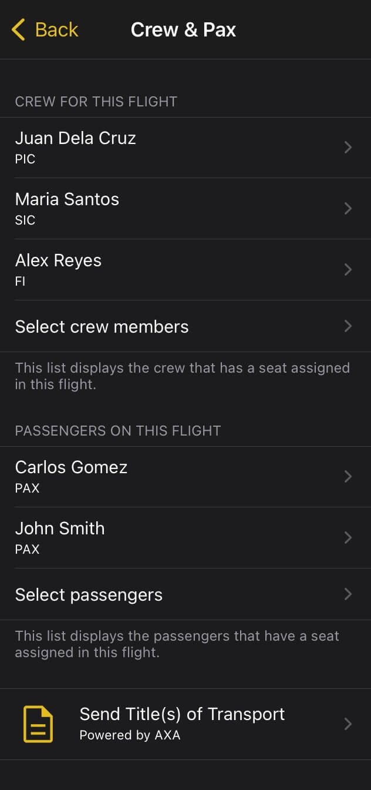This screenshot has height=790, width=371.
Task: Click the chevron on Select crew members row
Action: [348, 326]
